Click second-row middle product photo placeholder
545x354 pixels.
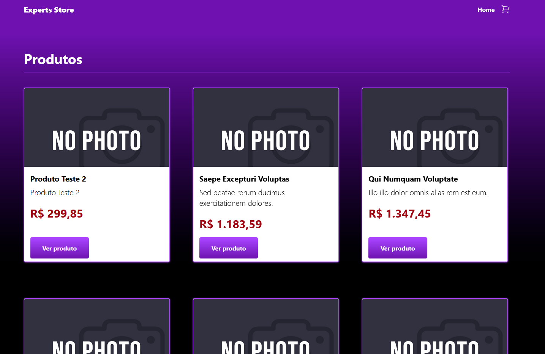(266, 327)
